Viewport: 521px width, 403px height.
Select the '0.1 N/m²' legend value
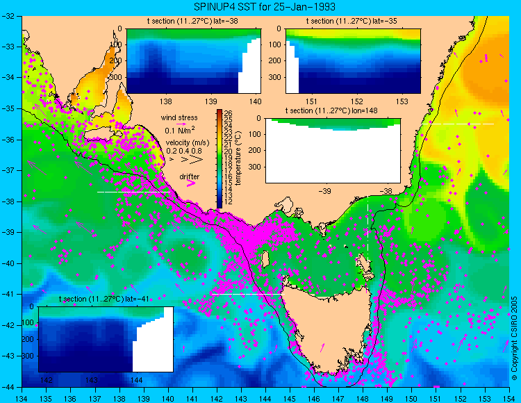pos(180,130)
